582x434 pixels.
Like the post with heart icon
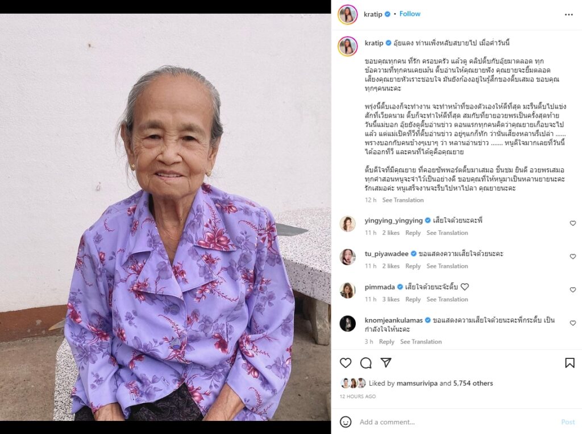346,363
